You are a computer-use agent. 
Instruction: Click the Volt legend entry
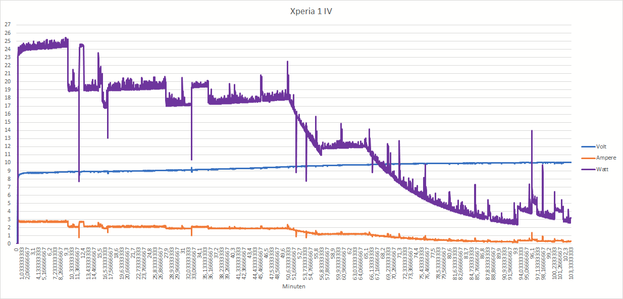[602, 147]
